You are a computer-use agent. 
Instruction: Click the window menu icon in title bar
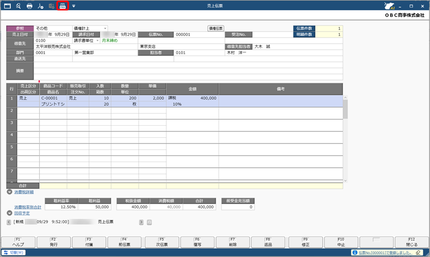click(7, 6)
